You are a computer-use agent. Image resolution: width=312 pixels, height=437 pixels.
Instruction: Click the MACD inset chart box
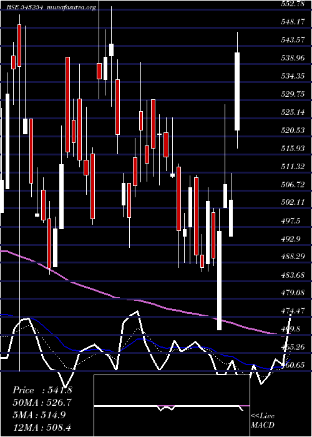172,406
